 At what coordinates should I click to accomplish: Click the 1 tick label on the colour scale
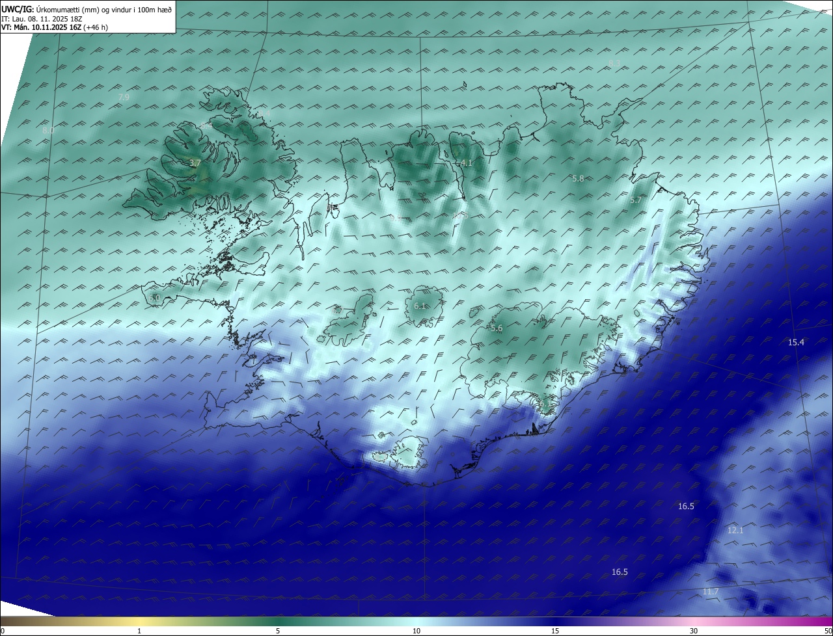point(139,631)
